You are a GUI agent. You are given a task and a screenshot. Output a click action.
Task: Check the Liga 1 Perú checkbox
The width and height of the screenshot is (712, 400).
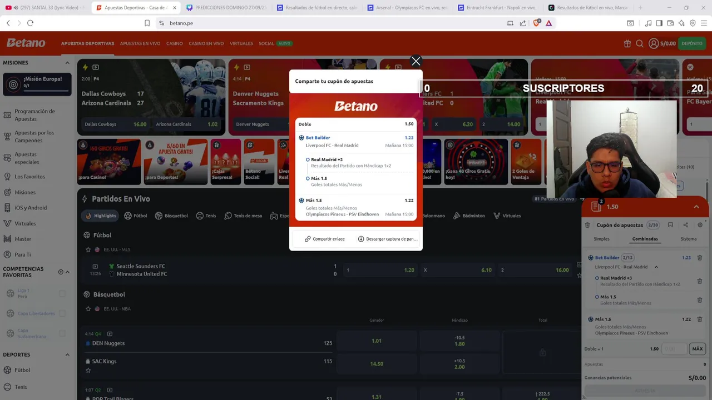62,293
